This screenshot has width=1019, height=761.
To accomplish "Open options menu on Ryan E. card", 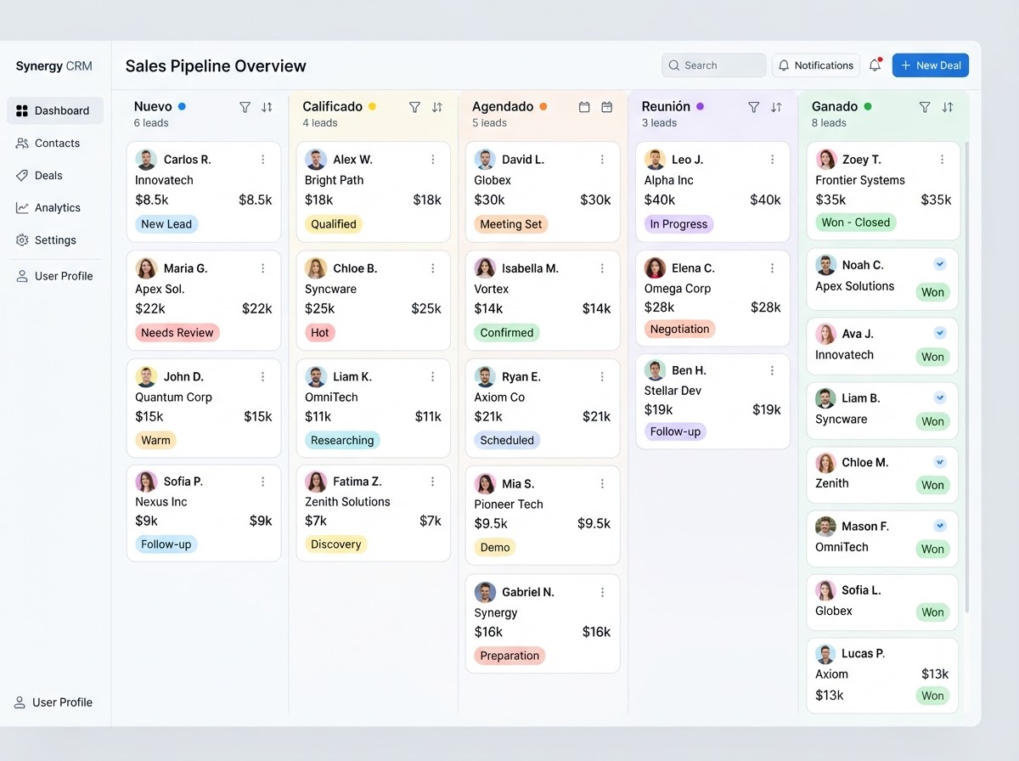I will pyautogui.click(x=603, y=376).
